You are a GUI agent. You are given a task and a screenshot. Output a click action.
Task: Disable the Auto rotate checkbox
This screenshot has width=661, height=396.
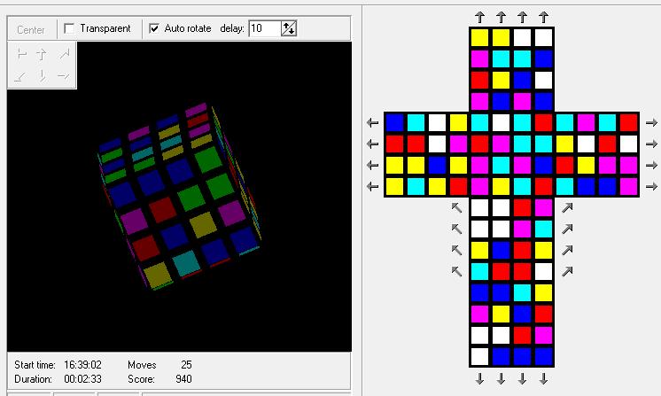[154, 28]
